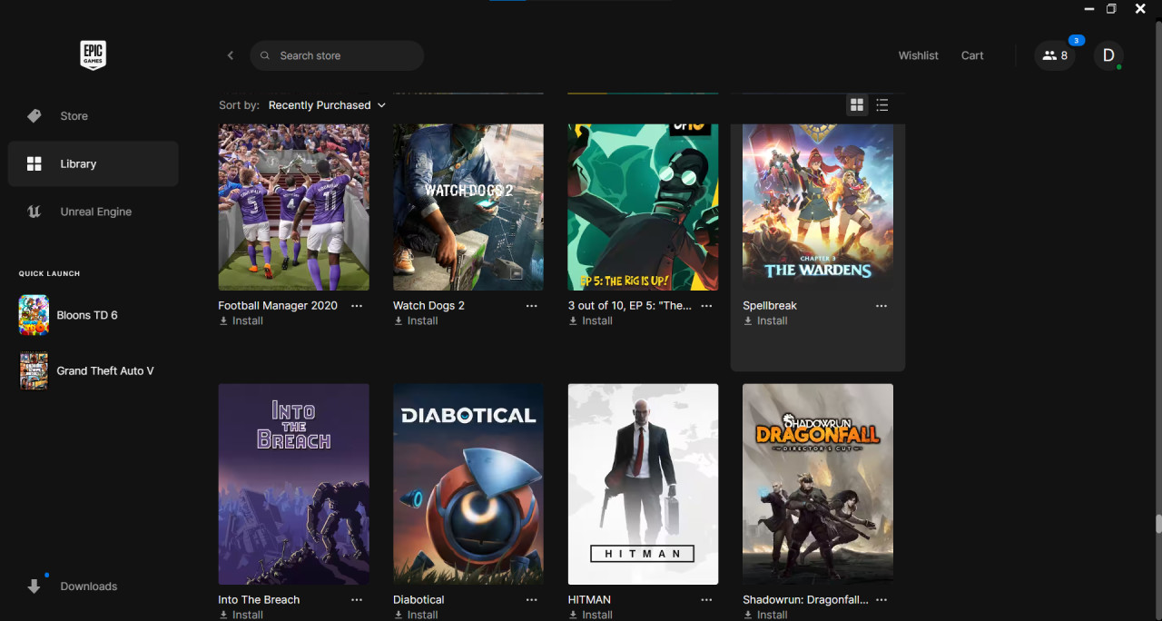Viewport: 1162px width, 621px height.
Task: Click the Epic Games logo
Action: coord(93,55)
